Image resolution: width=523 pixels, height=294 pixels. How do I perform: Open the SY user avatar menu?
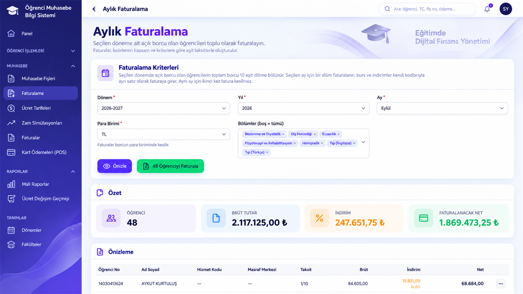click(x=506, y=9)
